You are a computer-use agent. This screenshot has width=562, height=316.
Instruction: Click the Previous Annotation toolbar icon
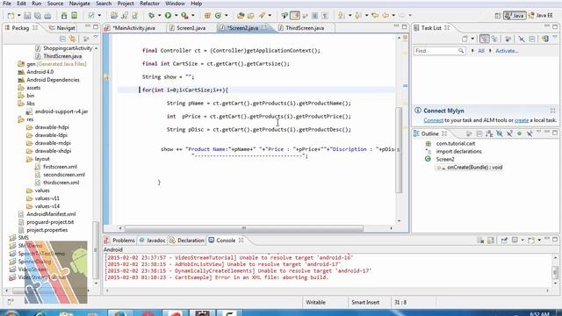357,16
